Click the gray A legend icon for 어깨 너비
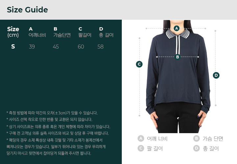 [141, 138]
